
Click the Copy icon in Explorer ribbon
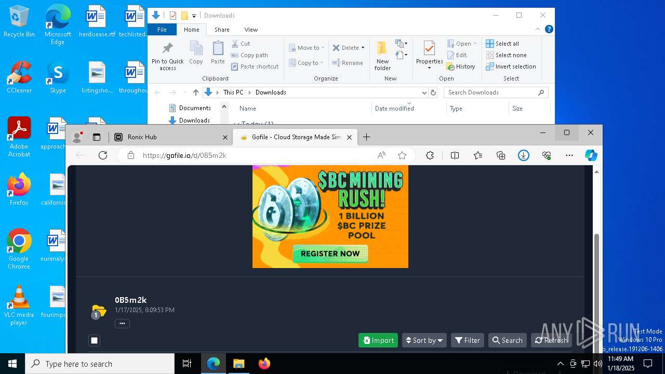point(196,53)
